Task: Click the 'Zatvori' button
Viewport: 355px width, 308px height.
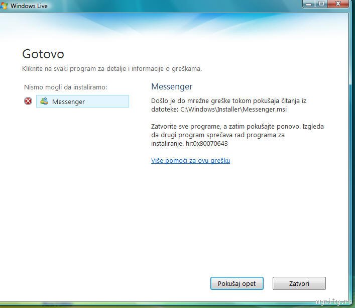Action: pyautogui.click(x=299, y=283)
